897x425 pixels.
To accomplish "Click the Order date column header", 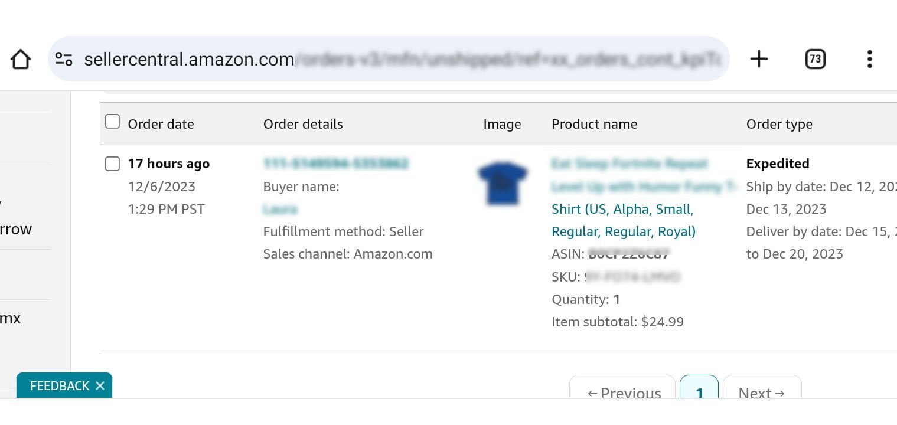I will point(161,124).
